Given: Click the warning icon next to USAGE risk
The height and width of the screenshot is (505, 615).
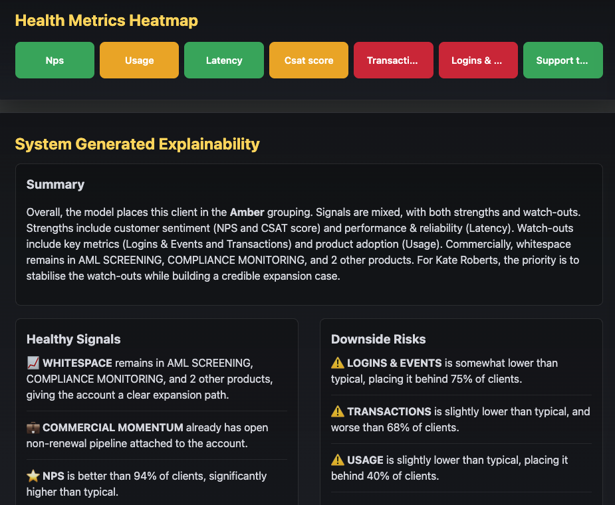Looking at the screenshot, I should click(338, 460).
